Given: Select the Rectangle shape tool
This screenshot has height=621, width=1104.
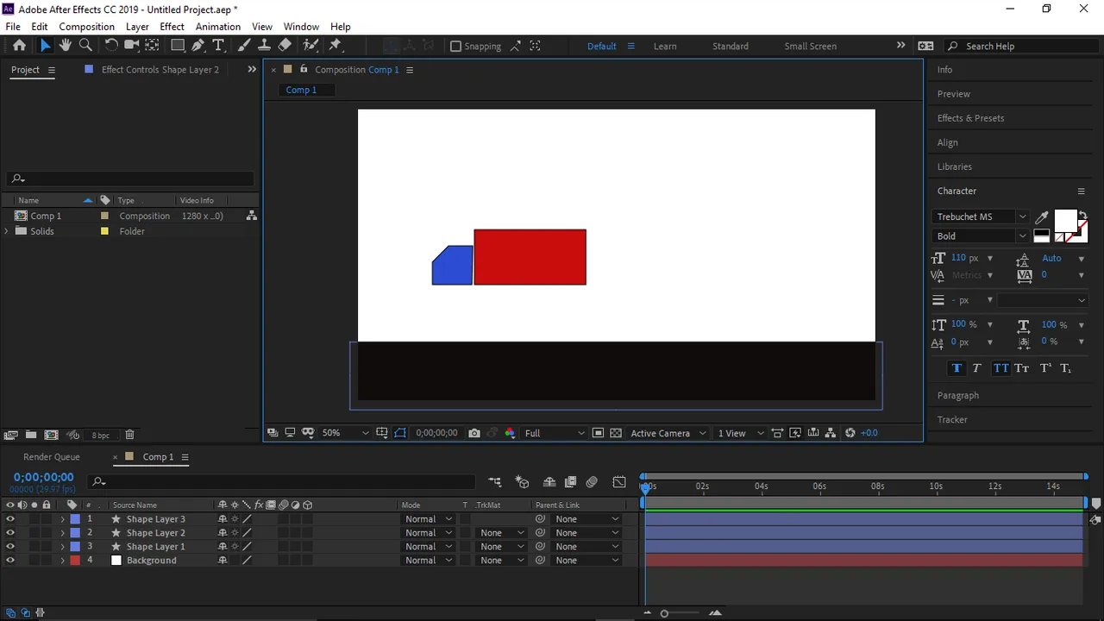Looking at the screenshot, I should (178, 46).
